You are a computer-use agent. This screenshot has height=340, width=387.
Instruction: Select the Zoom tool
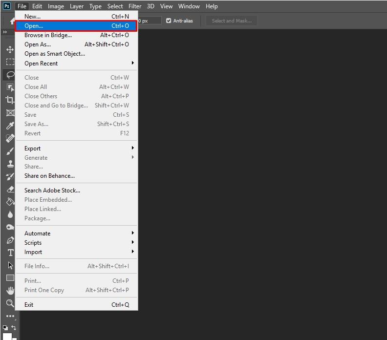10,303
